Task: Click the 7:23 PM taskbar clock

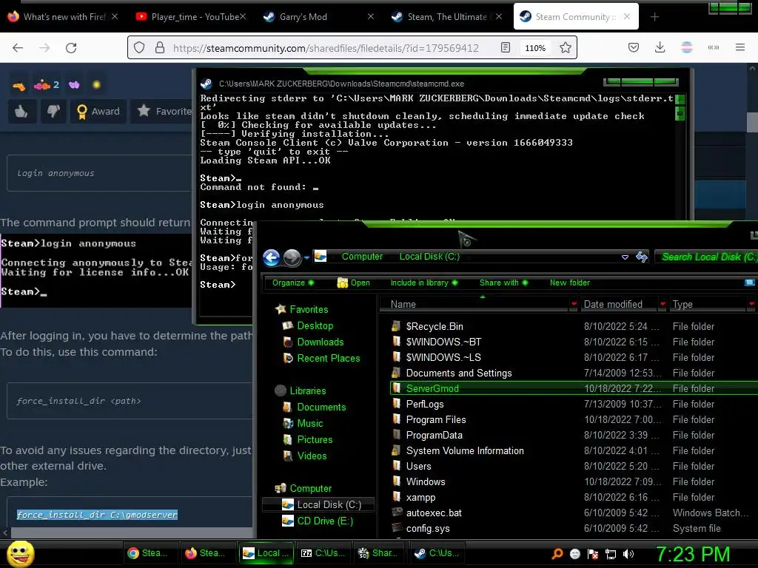Action: tap(692, 554)
